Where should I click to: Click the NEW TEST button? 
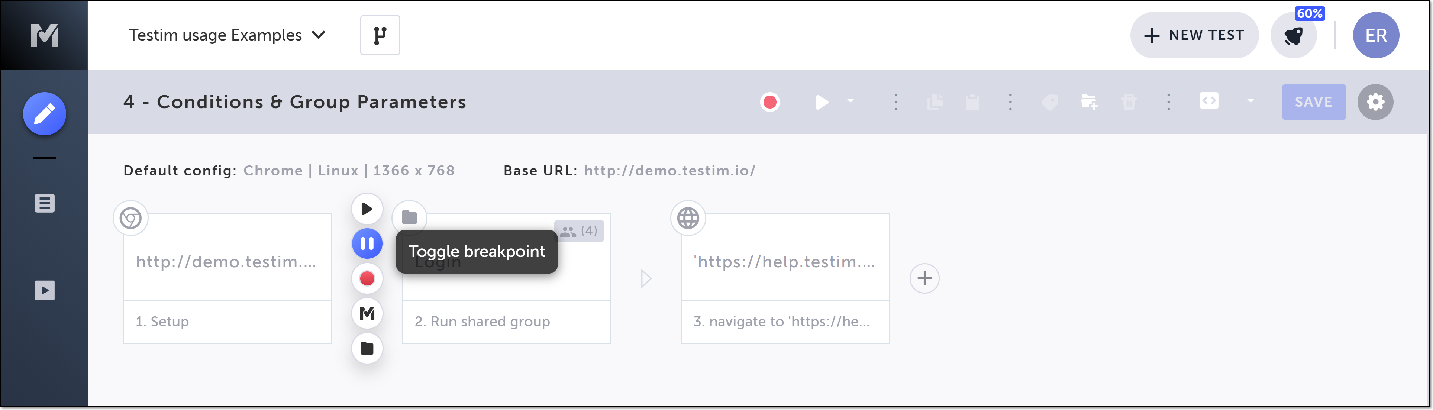1194,35
